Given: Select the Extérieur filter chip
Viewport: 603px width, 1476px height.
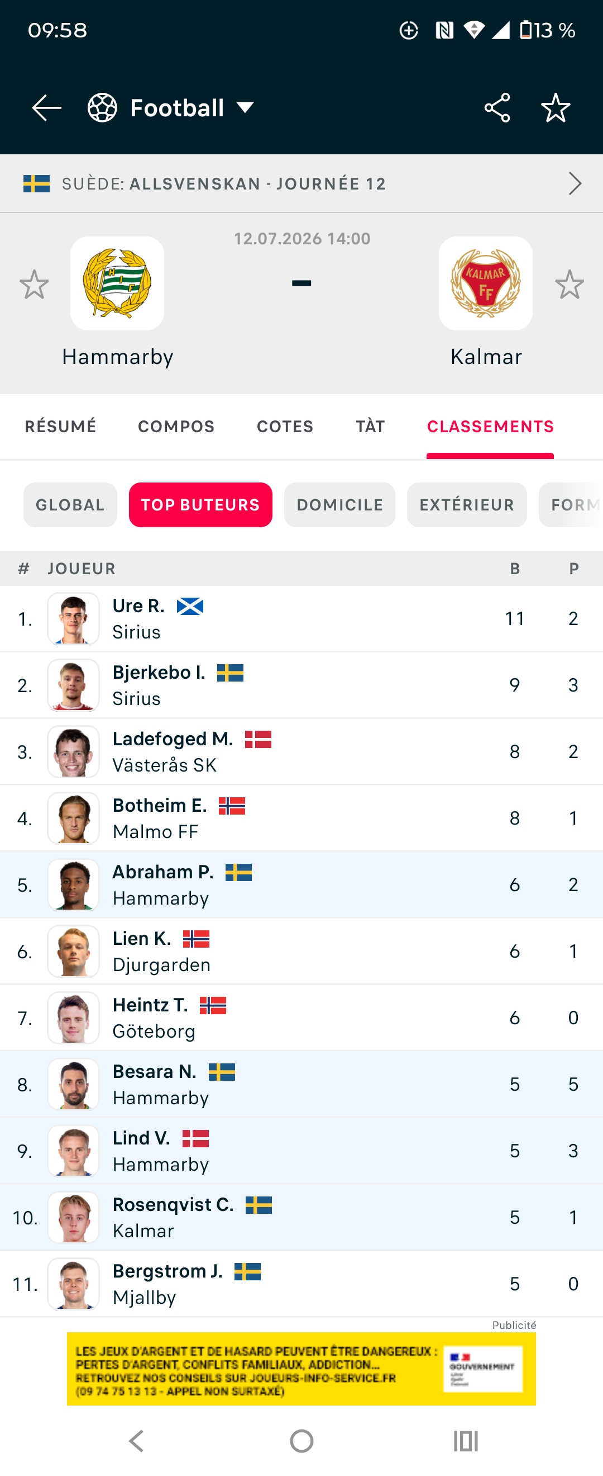Looking at the screenshot, I should 467,505.
